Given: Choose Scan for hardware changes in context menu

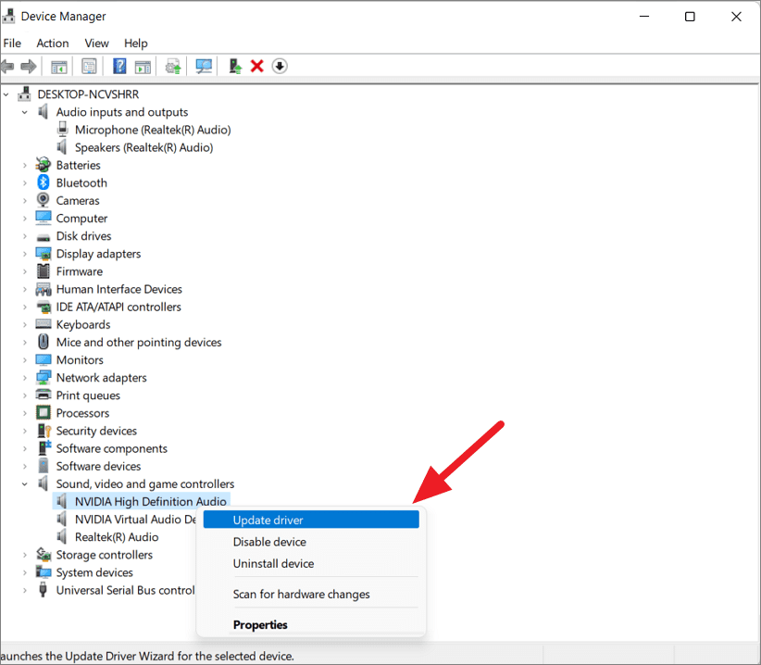Looking at the screenshot, I should 311,594.
